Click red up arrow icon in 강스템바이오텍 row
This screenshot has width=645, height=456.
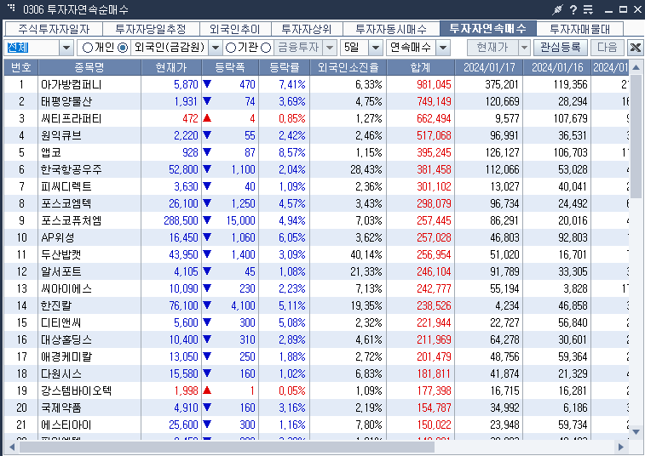coord(207,390)
